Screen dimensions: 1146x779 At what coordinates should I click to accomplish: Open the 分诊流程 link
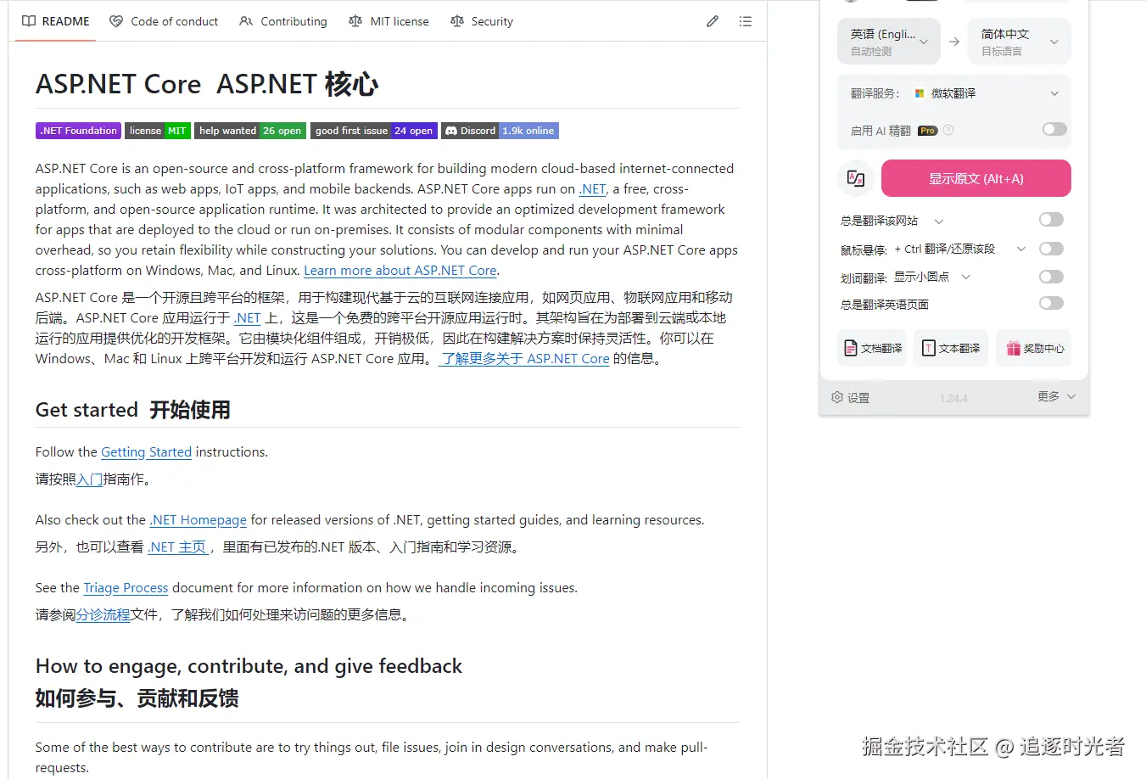(103, 615)
